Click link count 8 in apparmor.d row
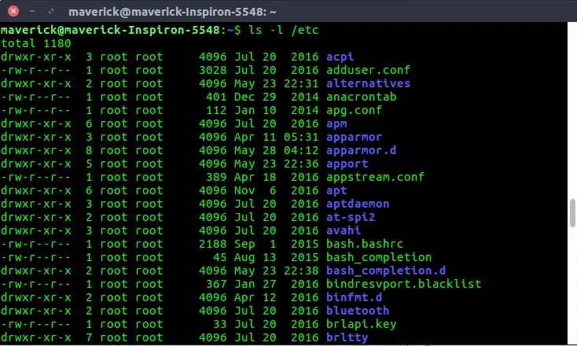This screenshot has height=346, width=577. click(89, 150)
